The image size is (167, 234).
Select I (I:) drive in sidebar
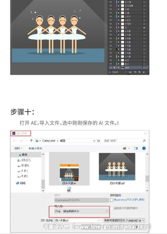(23, 171)
